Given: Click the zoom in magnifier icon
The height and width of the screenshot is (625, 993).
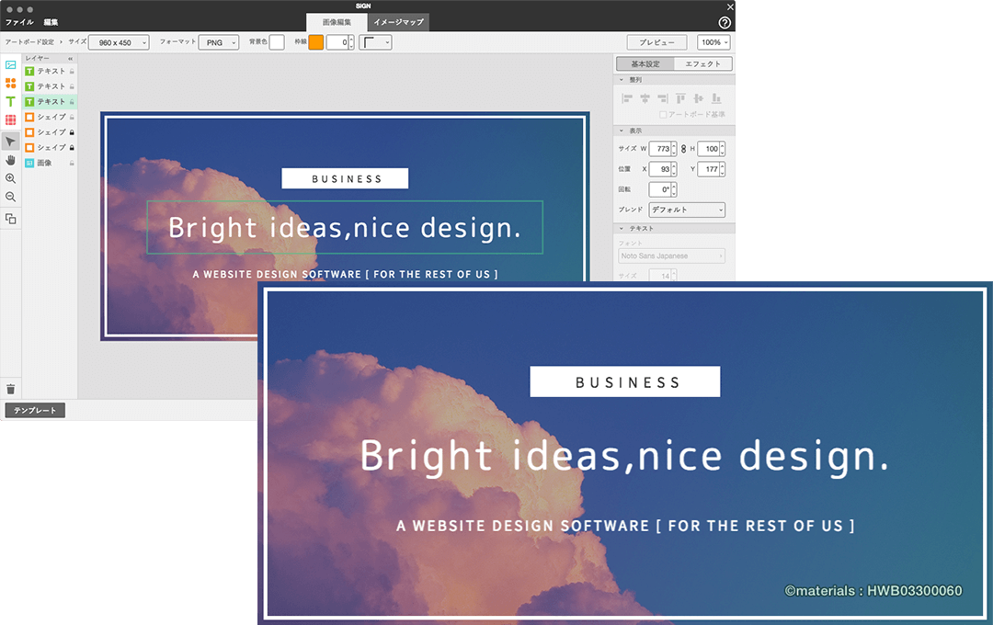Looking at the screenshot, I should click(11, 178).
